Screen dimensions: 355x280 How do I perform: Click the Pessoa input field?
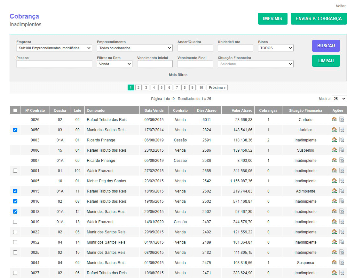point(54,64)
